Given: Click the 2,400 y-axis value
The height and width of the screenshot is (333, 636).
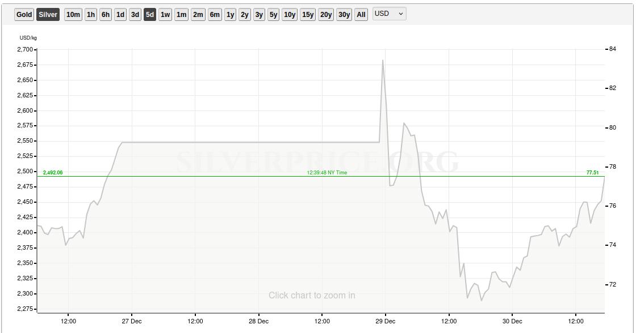Looking at the screenshot, I should [25, 233].
